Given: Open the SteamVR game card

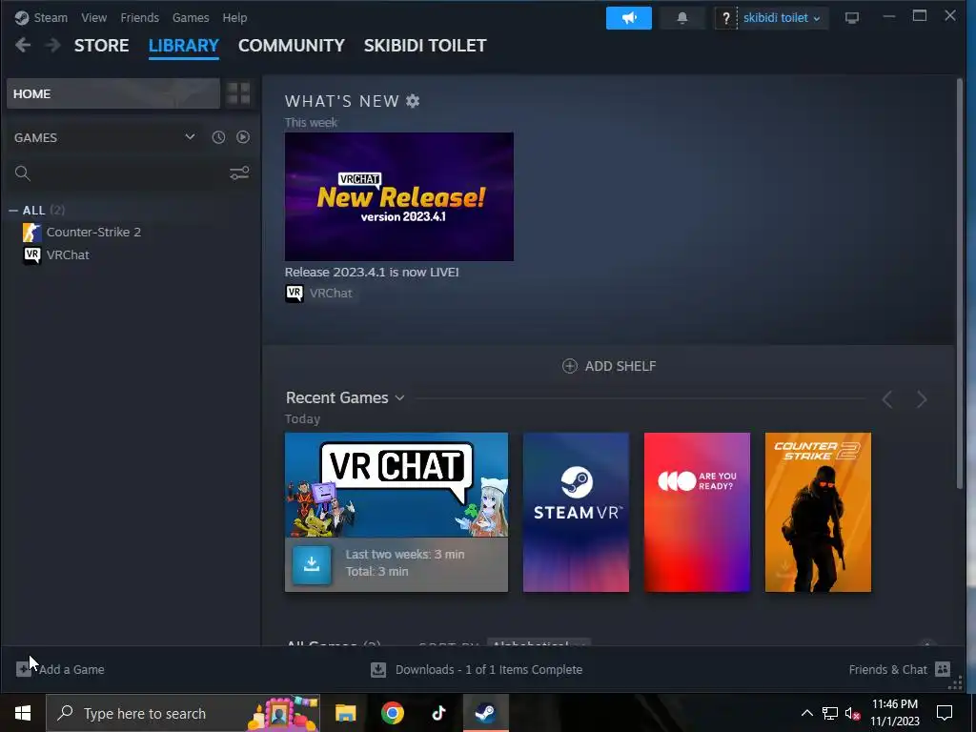Looking at the screenshot, I should pos(576,512).
